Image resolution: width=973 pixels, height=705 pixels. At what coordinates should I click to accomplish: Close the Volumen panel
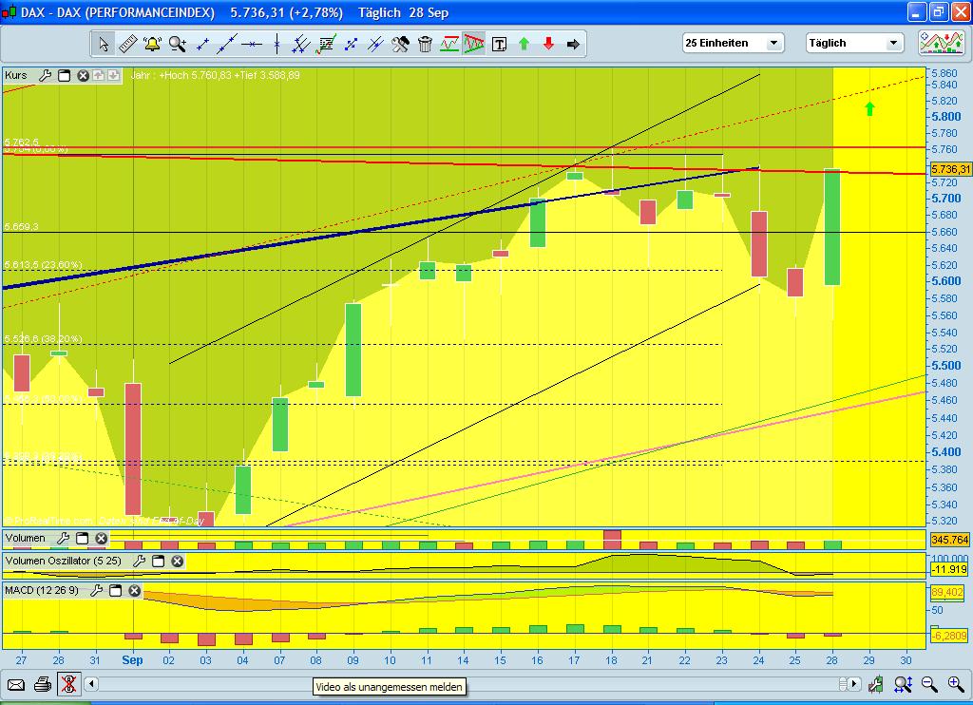tap(101, 538)
